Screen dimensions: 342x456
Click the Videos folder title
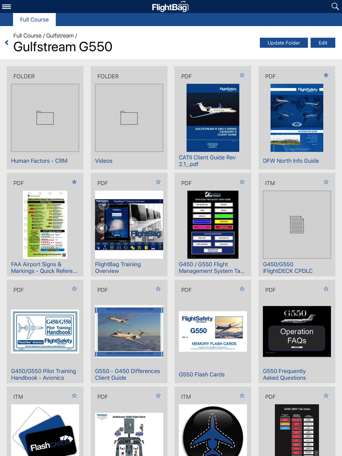[104, 161]
